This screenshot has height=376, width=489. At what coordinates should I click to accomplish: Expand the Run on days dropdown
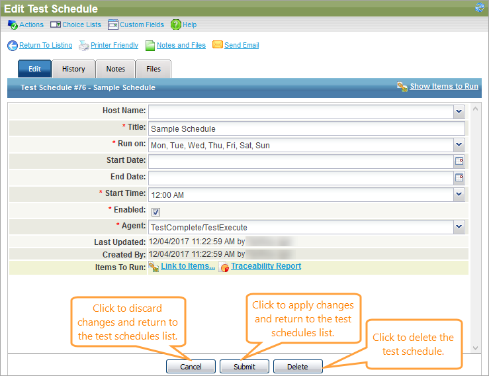[459, 145]
